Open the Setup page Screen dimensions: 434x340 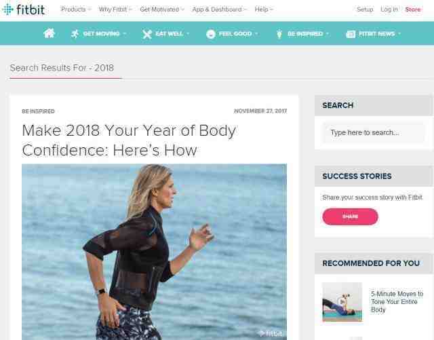click(x=365, y=10)
